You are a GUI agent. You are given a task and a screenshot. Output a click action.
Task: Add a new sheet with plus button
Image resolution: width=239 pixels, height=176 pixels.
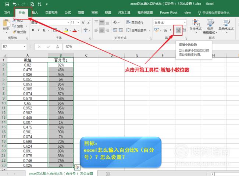tap(108, 174)
